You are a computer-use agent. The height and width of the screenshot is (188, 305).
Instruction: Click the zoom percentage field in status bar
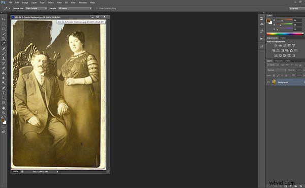(16, 172)
